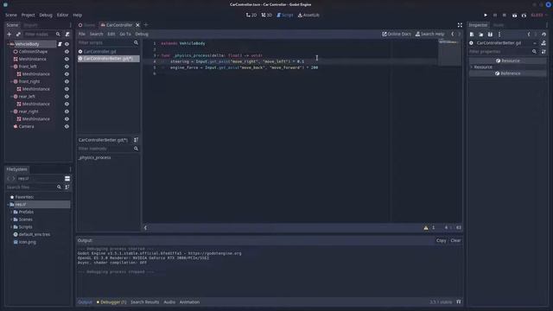
Task: Toggle visibility of rear_left node
Action: pos(67,96)
